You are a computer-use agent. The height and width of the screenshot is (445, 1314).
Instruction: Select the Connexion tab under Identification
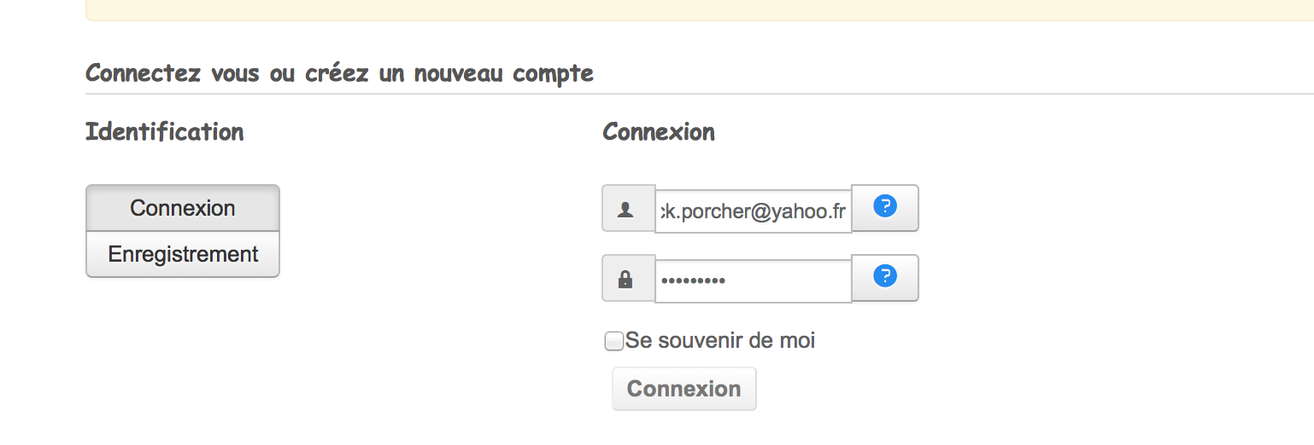183,208
